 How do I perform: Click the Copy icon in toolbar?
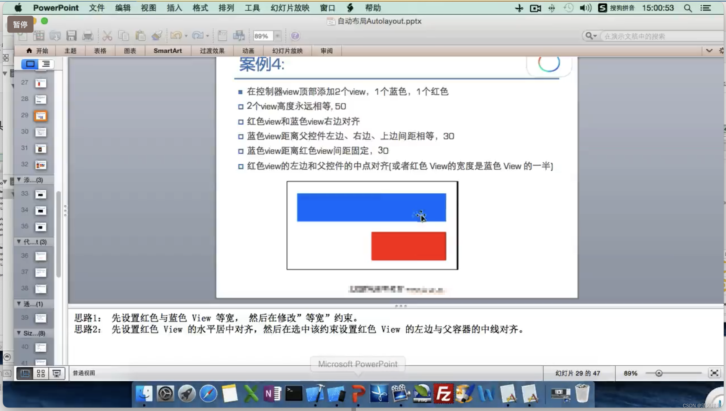[124, 36]
